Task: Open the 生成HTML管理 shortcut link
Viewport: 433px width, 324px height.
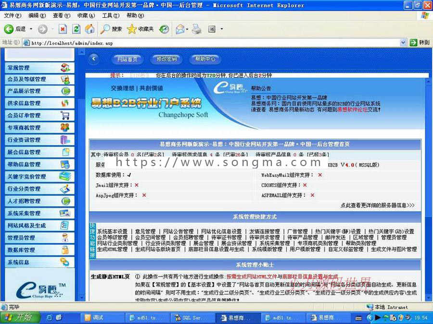Action: 112,249
